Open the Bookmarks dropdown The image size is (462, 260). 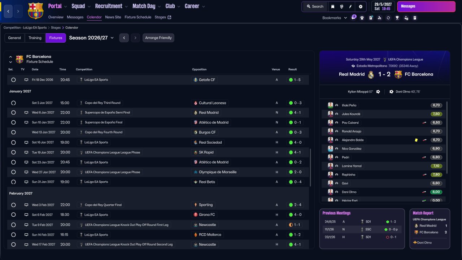point(335,18)
